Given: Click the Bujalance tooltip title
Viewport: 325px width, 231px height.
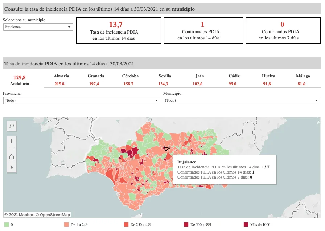Looking at the screenshot, I should click(x=186, y=162).
